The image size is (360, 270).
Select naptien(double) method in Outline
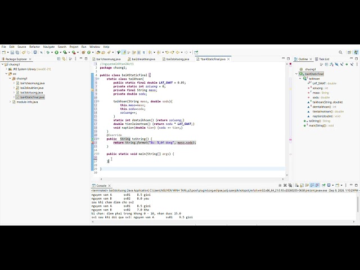324,116
